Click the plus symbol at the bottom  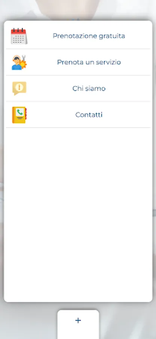coord(78,321)
